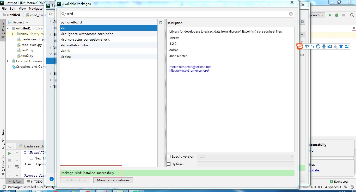This screenshot has height=192, width=356.
Task: Show more Run panel actions chevron
Action: point(9,176)
